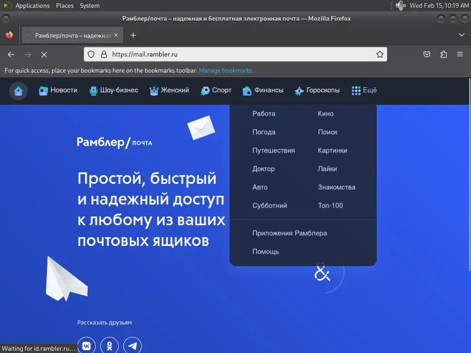Close the Рамблер/почта tab
The height and width of the screenshot is (353, 471).
pyautogui.click(x=116, y=35)
